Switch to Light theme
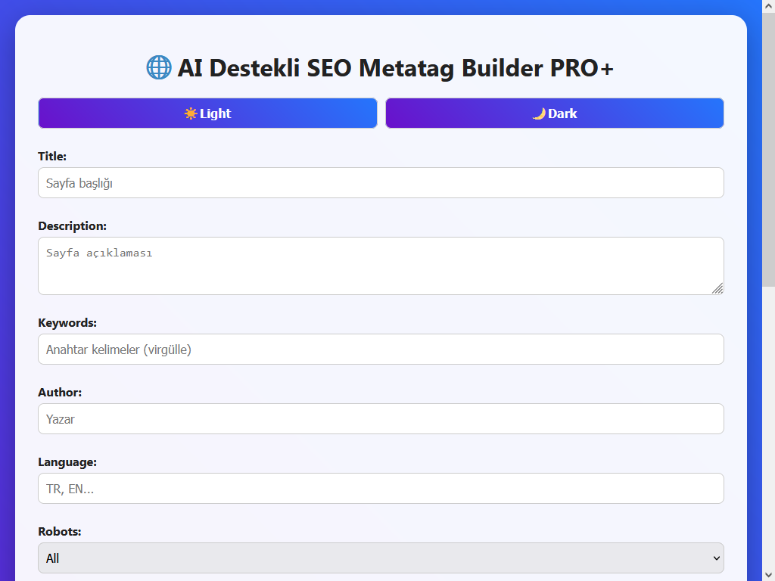Screen dimensions: 775x581 (x=207, y=113)
